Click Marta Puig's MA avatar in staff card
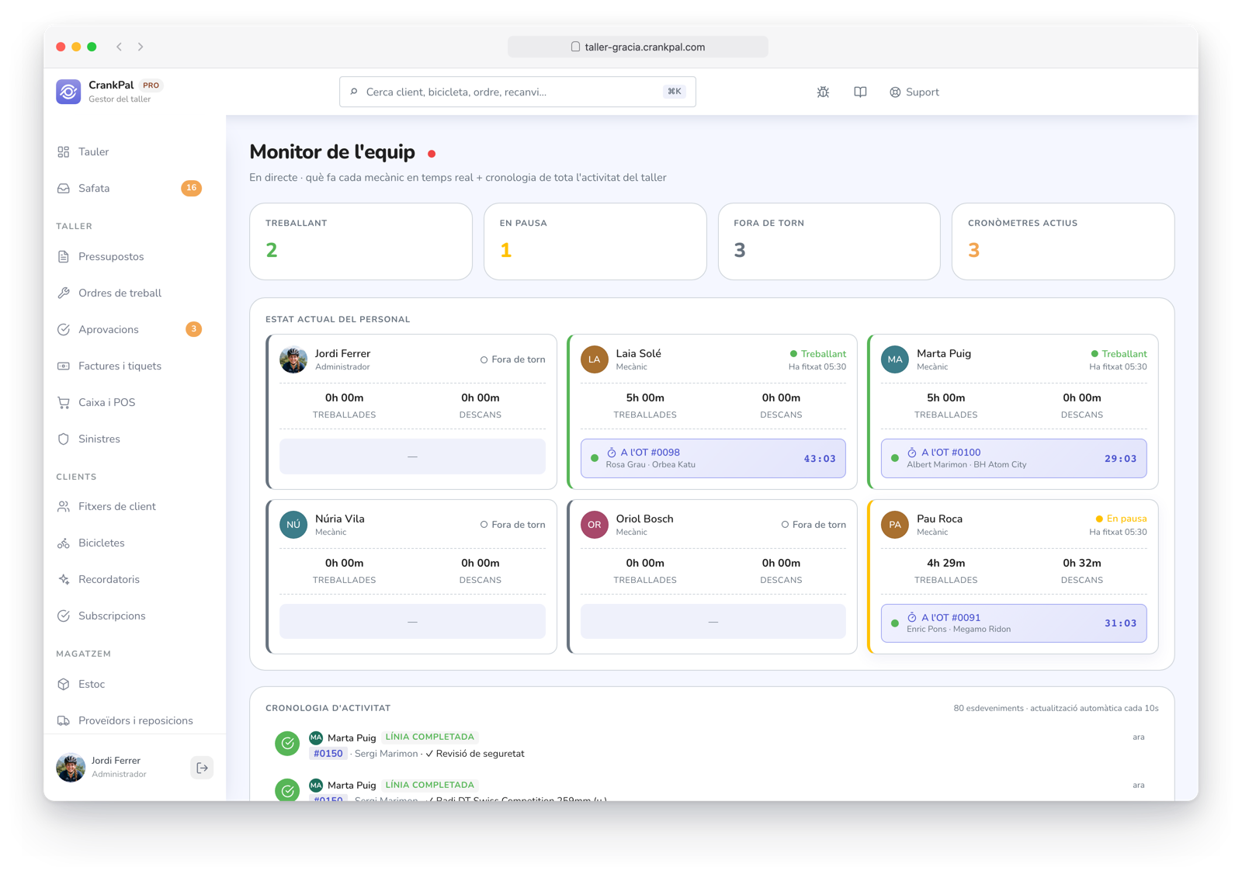The width and height of the screenshot is (1242, 878). (x=895, y=359)
